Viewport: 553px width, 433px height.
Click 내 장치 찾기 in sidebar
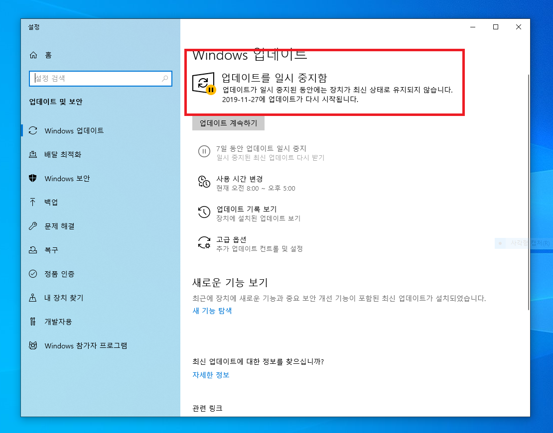pyautogui.click(x=63, y=298)
